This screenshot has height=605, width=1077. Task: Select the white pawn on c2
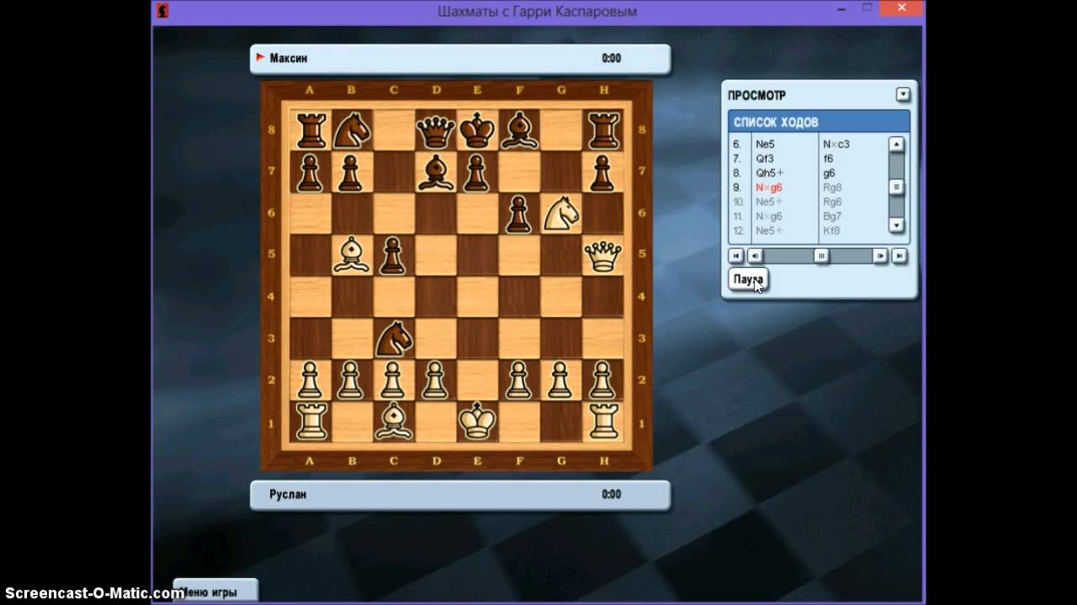(x=394, y=381)
